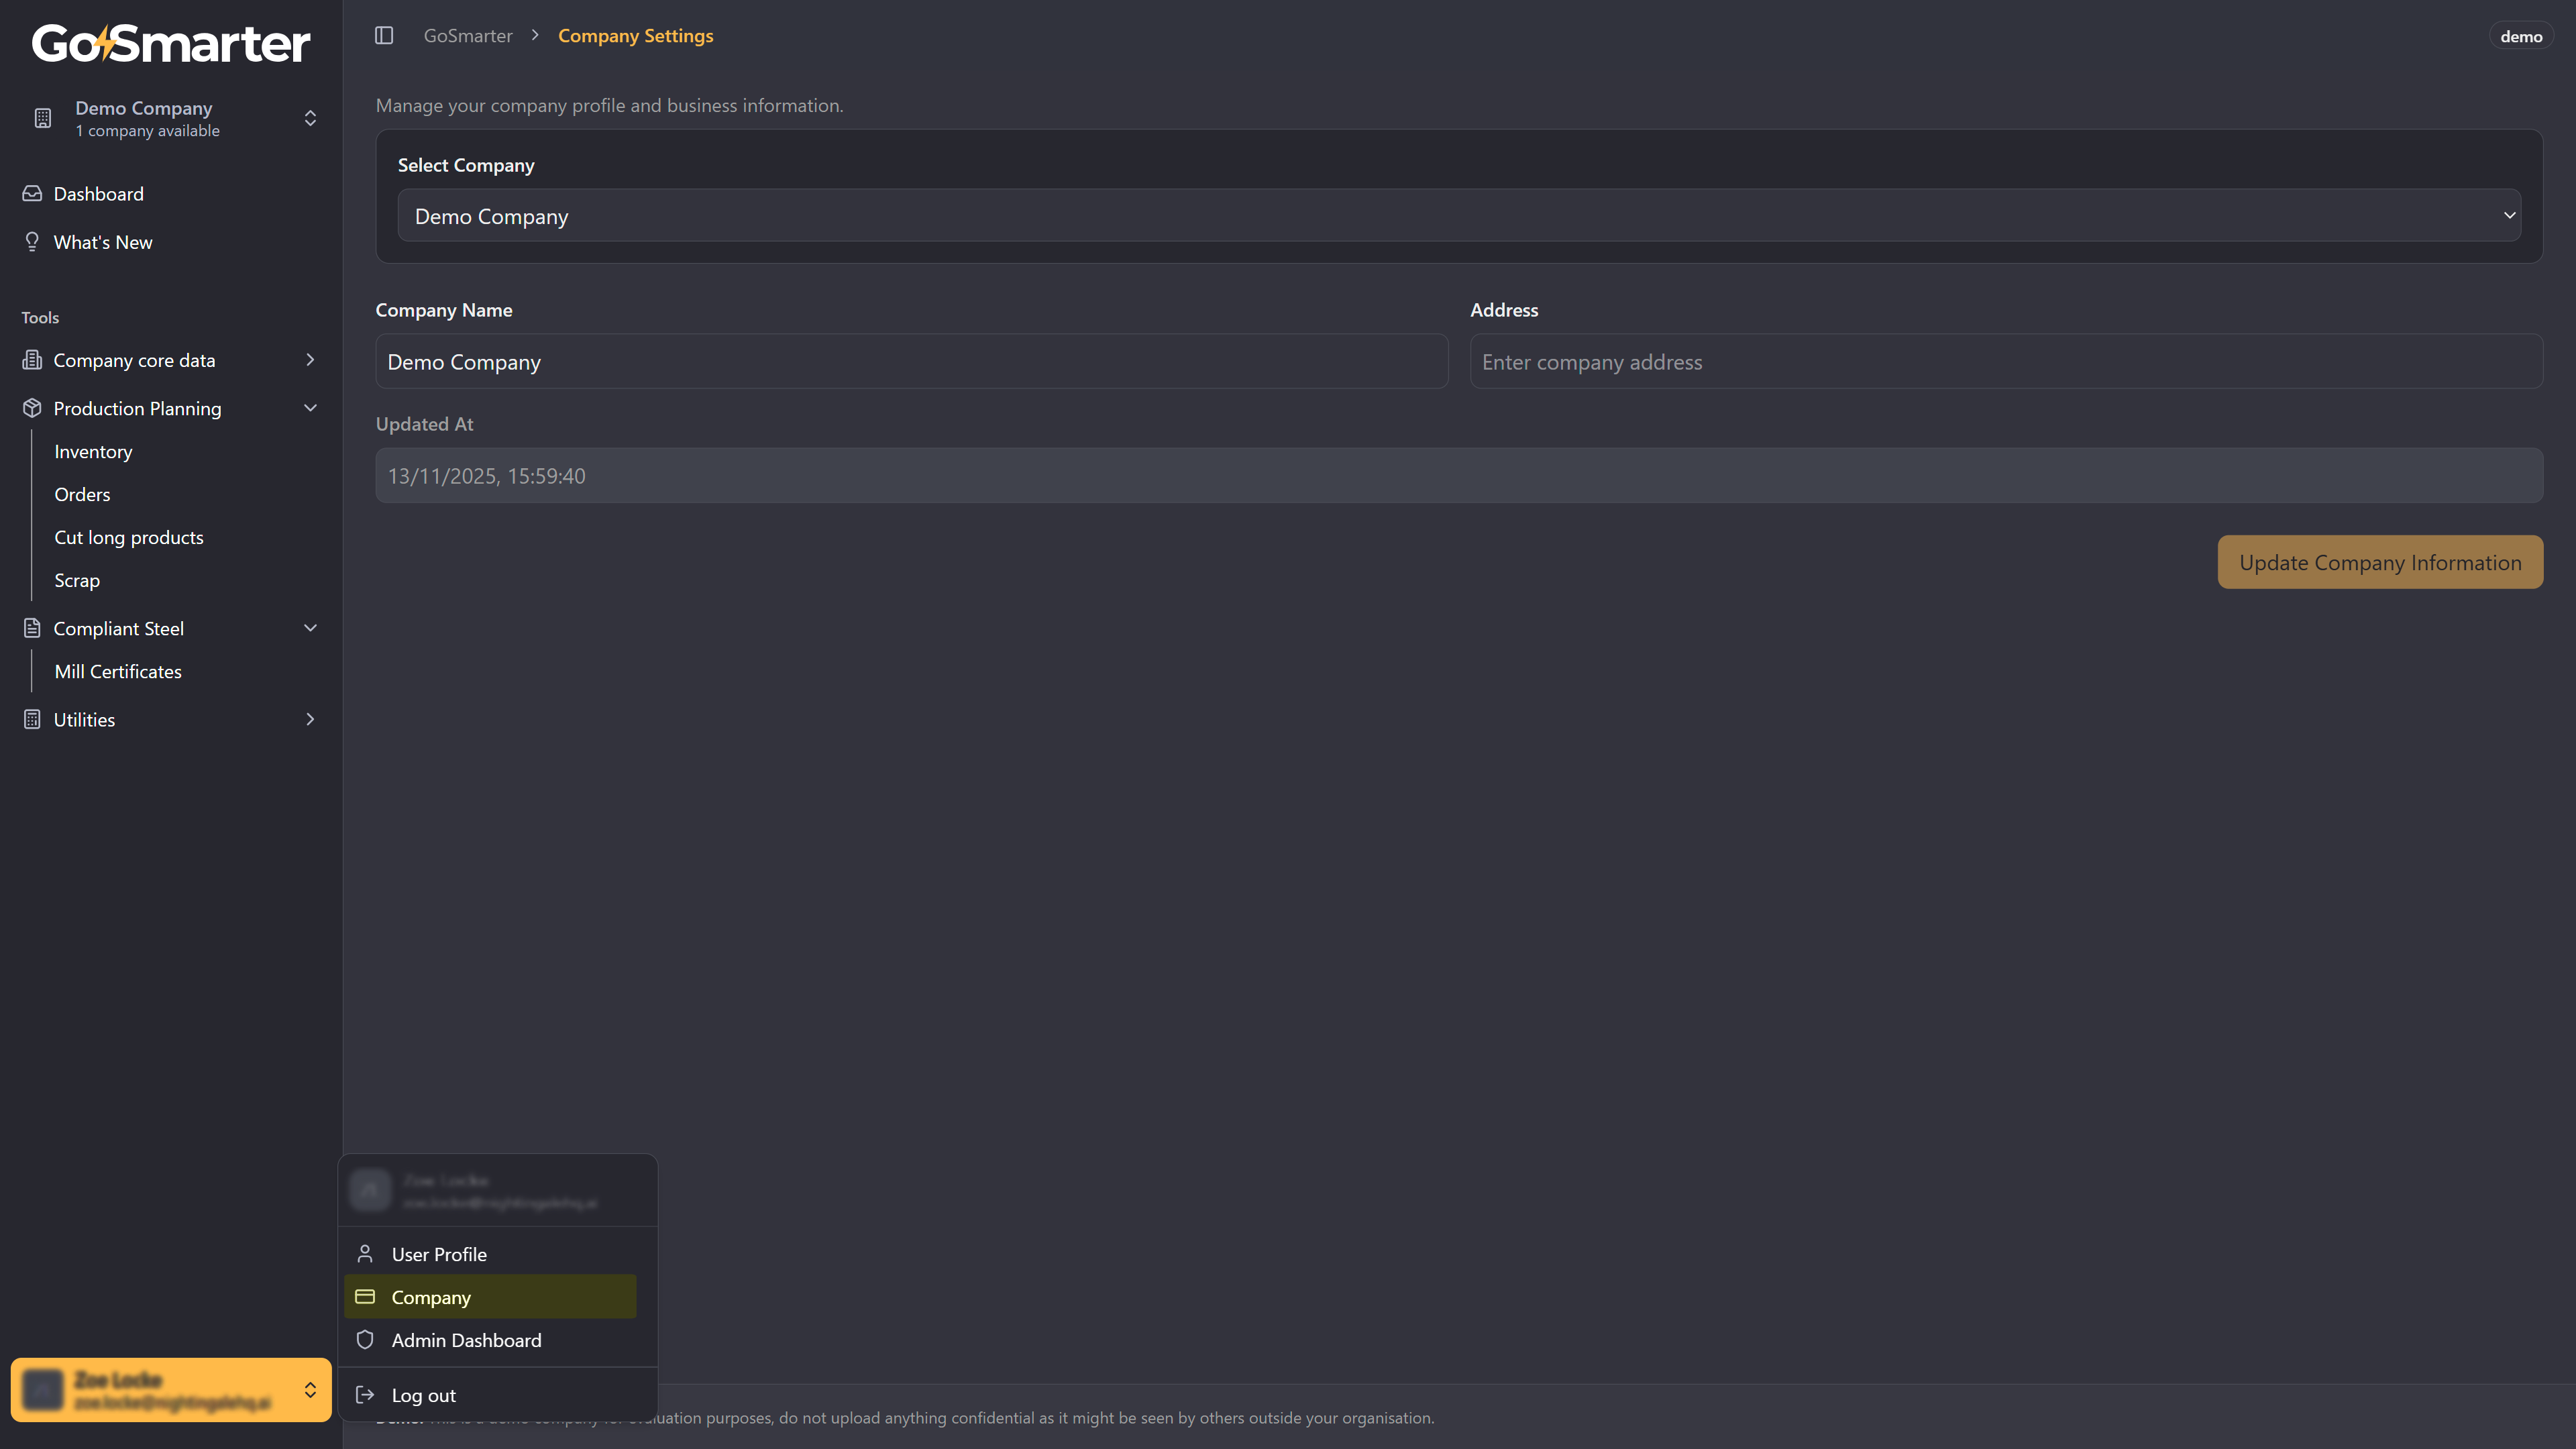The image size is (2576, 1449).
Task: Click Update Company Information button
Action: click(x=2379, y=562)
